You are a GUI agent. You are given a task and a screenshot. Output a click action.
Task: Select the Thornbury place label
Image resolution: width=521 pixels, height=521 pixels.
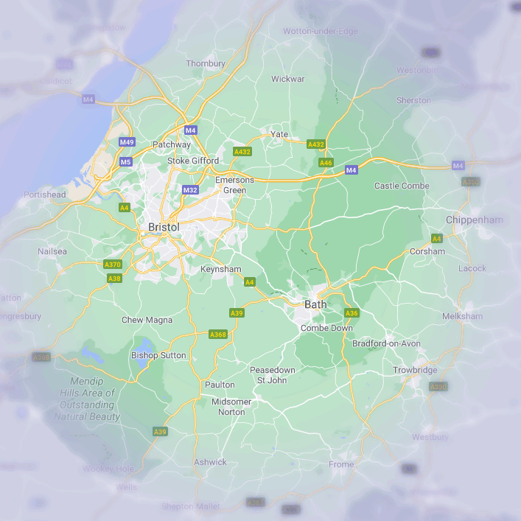click(x=206, y=64)
